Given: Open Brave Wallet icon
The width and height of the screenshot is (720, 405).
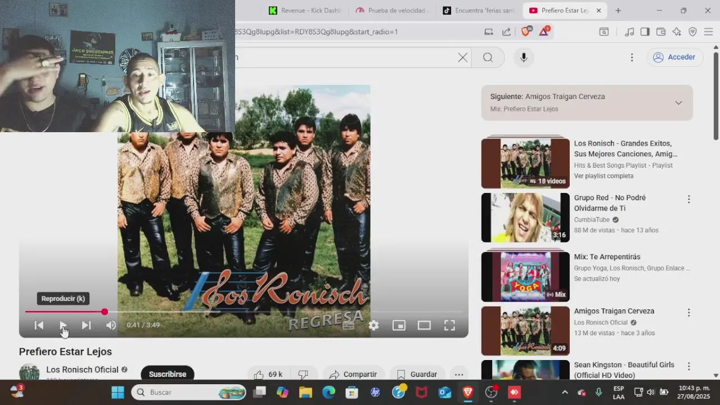Looking at the screenshot, I should [x=661, y=31].
